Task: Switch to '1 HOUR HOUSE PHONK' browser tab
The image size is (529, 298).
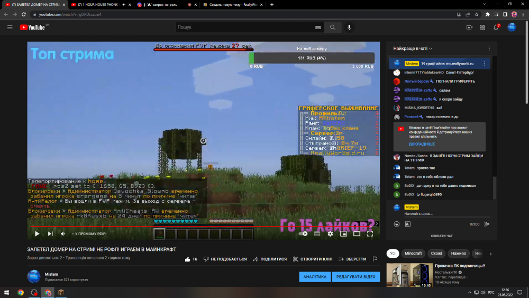Action: tap(98, 5)
